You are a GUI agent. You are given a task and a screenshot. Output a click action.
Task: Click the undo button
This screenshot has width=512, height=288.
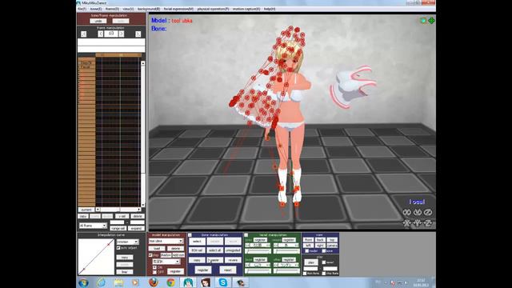pos(98,21)
